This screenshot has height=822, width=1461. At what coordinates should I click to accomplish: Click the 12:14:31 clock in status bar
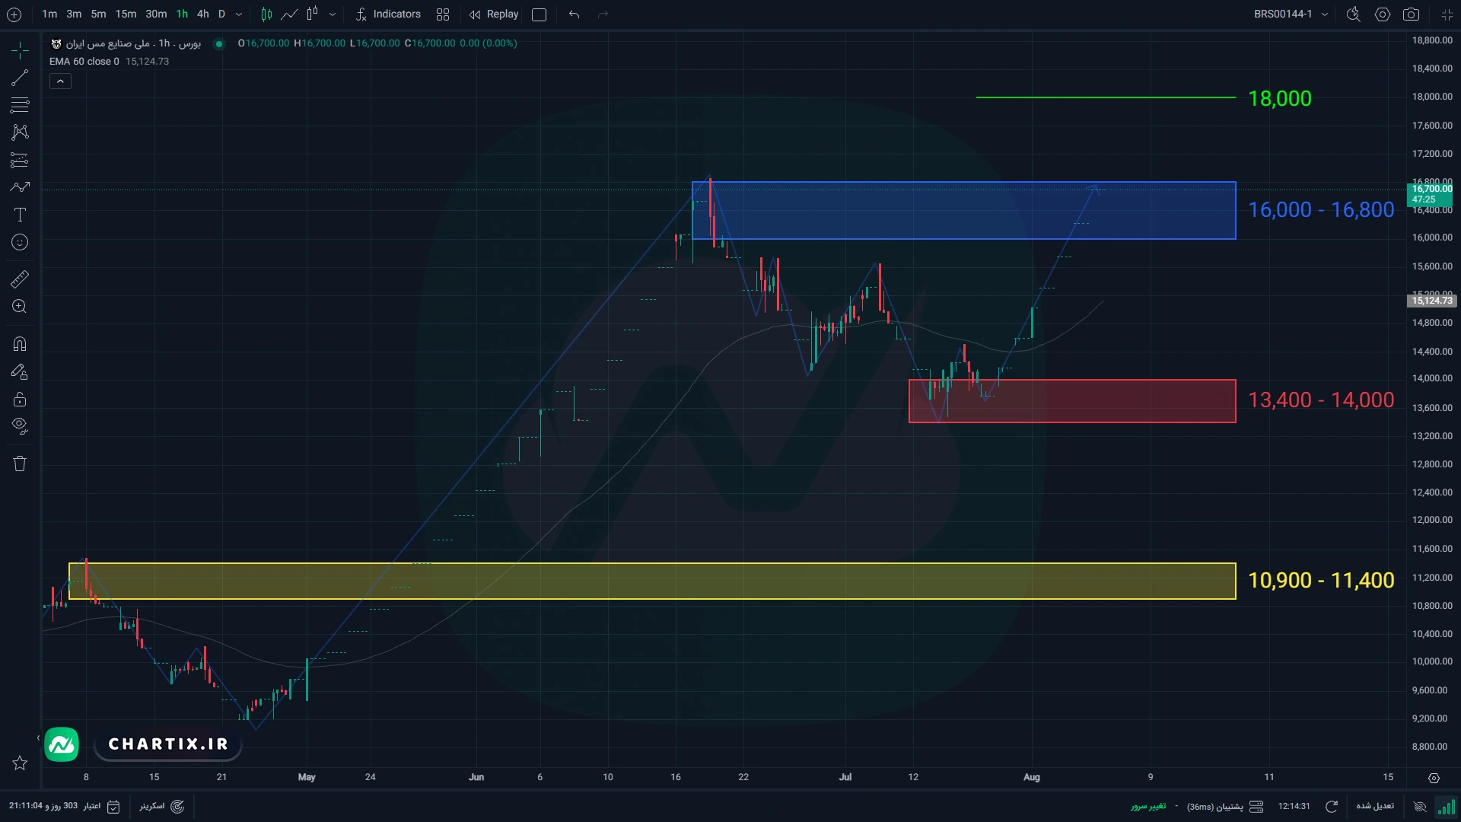(1294, 806)
